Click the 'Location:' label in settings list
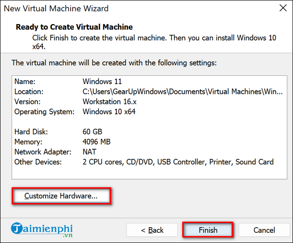This screenshot has height=243, width=293. pyautogui.click(x=29, y=92)
